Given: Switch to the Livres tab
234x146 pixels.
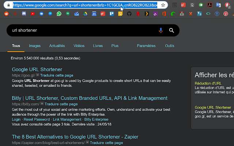Looking at the screenshot, I should pyautogui.click(x=98, y=46).
